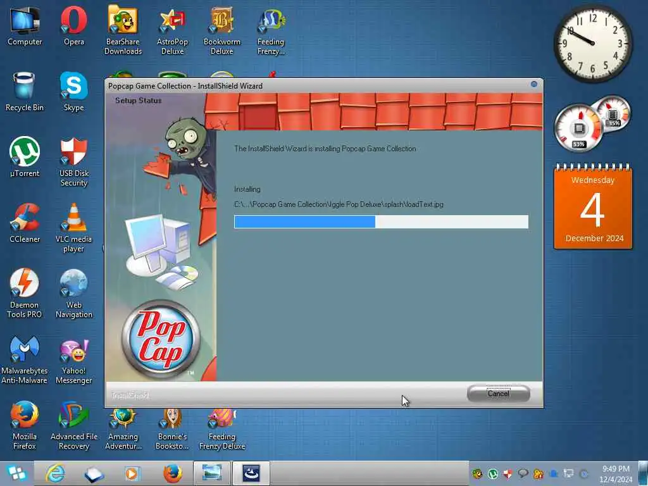This screenshot has height=486, width=648.
Task: Select the CCleaner desktop icon
Action: tap(25, 223)
